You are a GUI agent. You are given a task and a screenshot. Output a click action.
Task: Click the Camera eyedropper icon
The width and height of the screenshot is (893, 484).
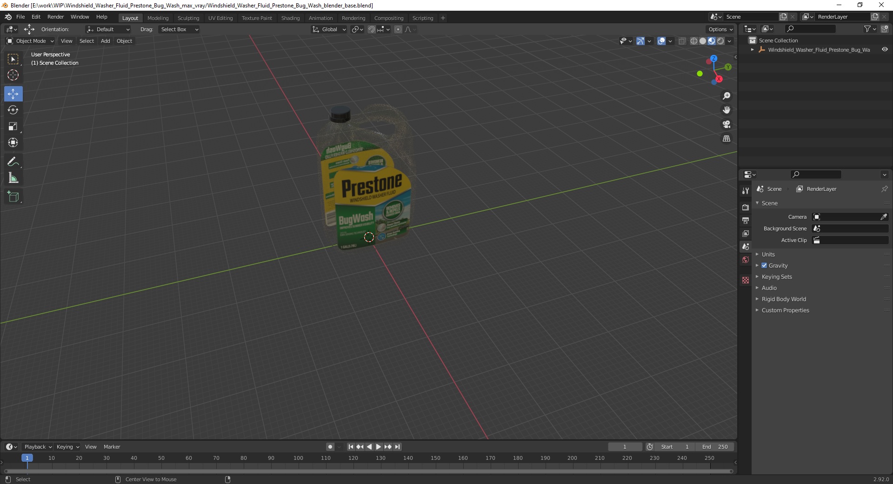click(883, 217)
